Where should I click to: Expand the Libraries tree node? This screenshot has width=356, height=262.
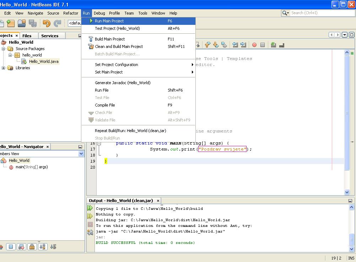[4, 68]
